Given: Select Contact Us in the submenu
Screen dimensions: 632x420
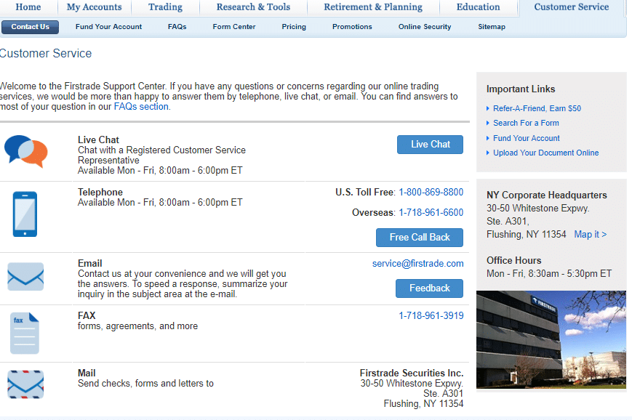Looking at the screenshot, I should pyautogui.click(x=31, y=27).
